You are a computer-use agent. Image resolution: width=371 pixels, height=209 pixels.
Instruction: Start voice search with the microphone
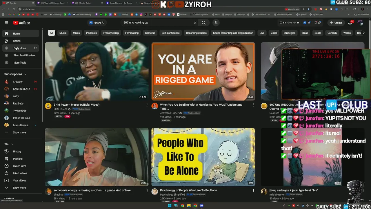(x=216, y=23)
